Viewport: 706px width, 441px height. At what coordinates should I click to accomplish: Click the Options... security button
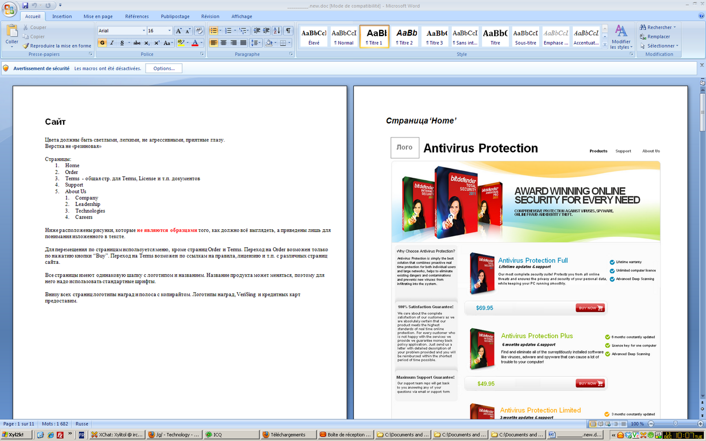[x=164, y=68]
